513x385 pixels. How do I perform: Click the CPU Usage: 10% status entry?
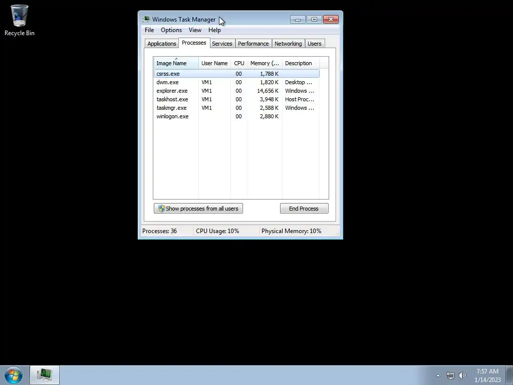pyautogui.click(x=217, y=231)
